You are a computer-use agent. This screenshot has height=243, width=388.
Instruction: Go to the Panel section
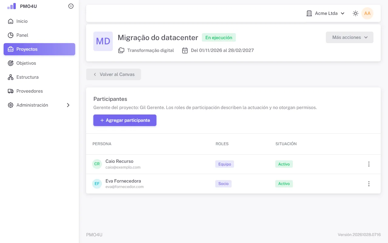(x=39, y=35)
